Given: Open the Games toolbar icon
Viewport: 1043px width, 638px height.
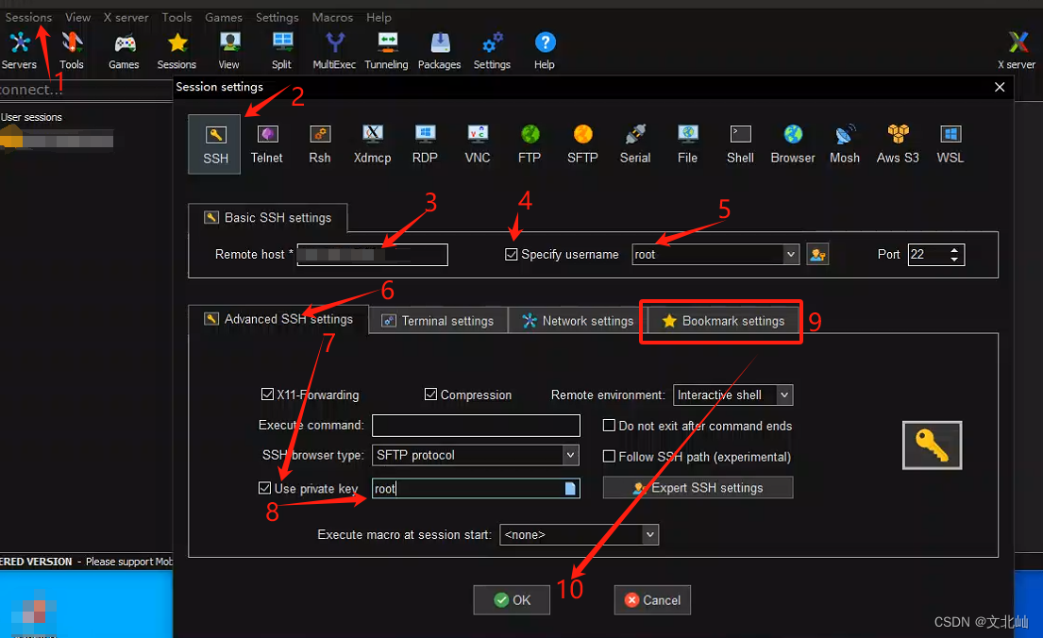Looking at the screenshot, I should (124, 51).
